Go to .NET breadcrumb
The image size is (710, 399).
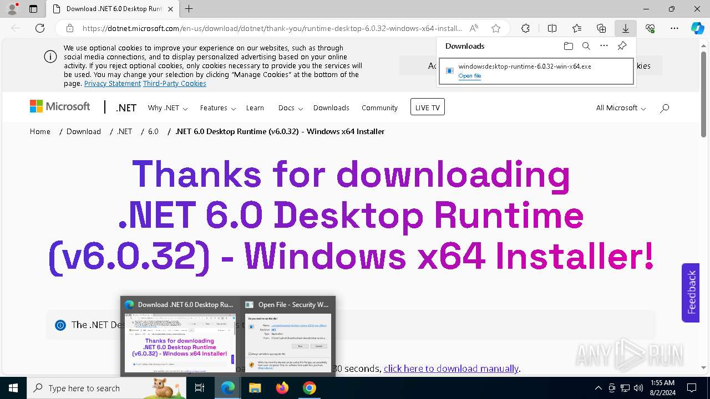pos(125,131)
